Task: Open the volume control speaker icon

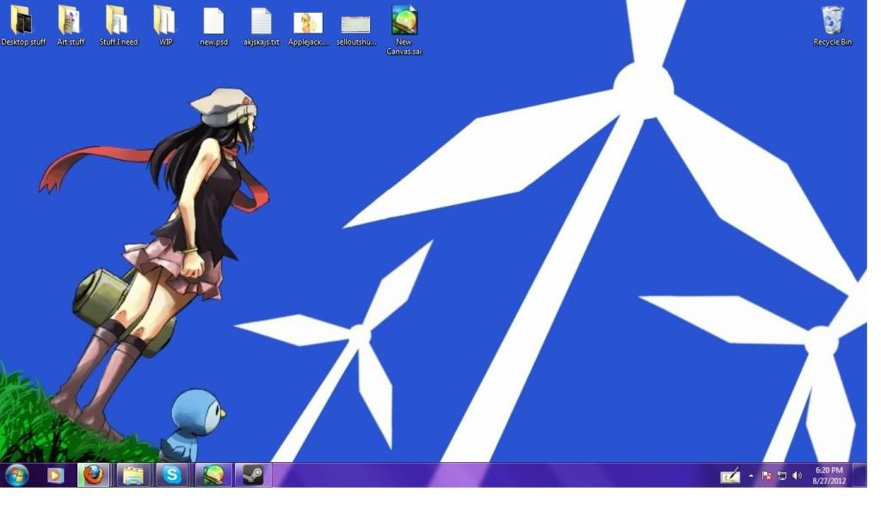Action: click(797, 477)
